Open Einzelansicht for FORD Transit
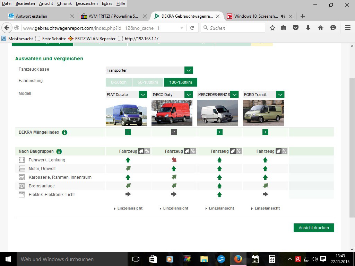This screenshot has height=266, width=355. [x=266, y=208]
